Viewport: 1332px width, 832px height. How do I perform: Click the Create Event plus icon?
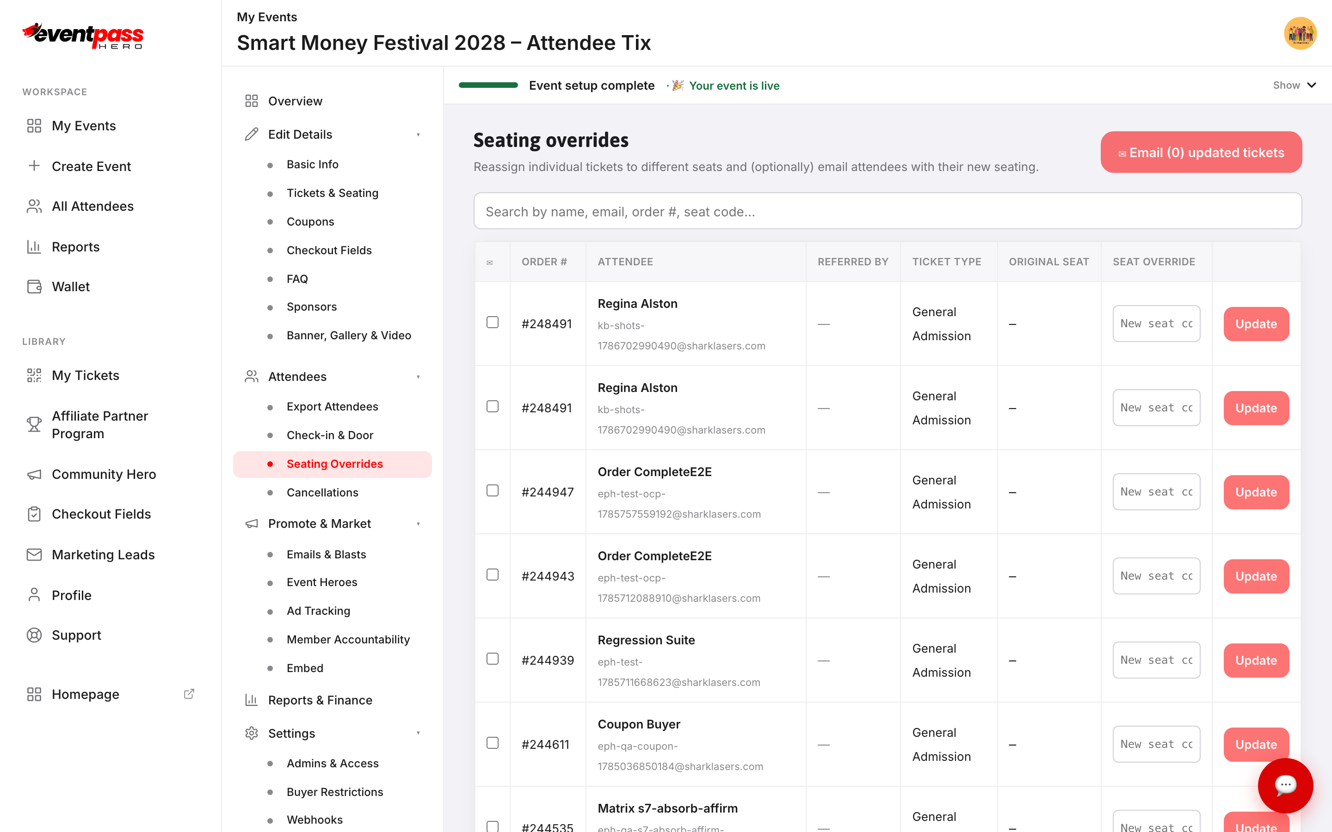34,165
